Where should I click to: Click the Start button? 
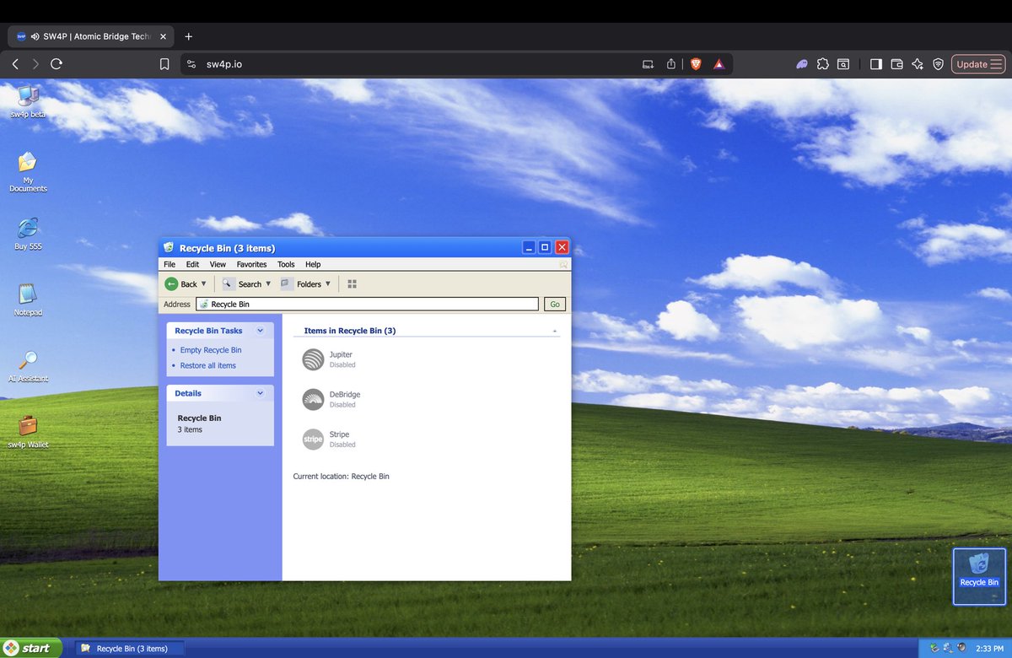coord(31,648)
